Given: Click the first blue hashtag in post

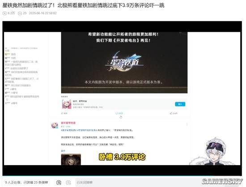Looking at the screenshot, I should click(x=68, y=130).
